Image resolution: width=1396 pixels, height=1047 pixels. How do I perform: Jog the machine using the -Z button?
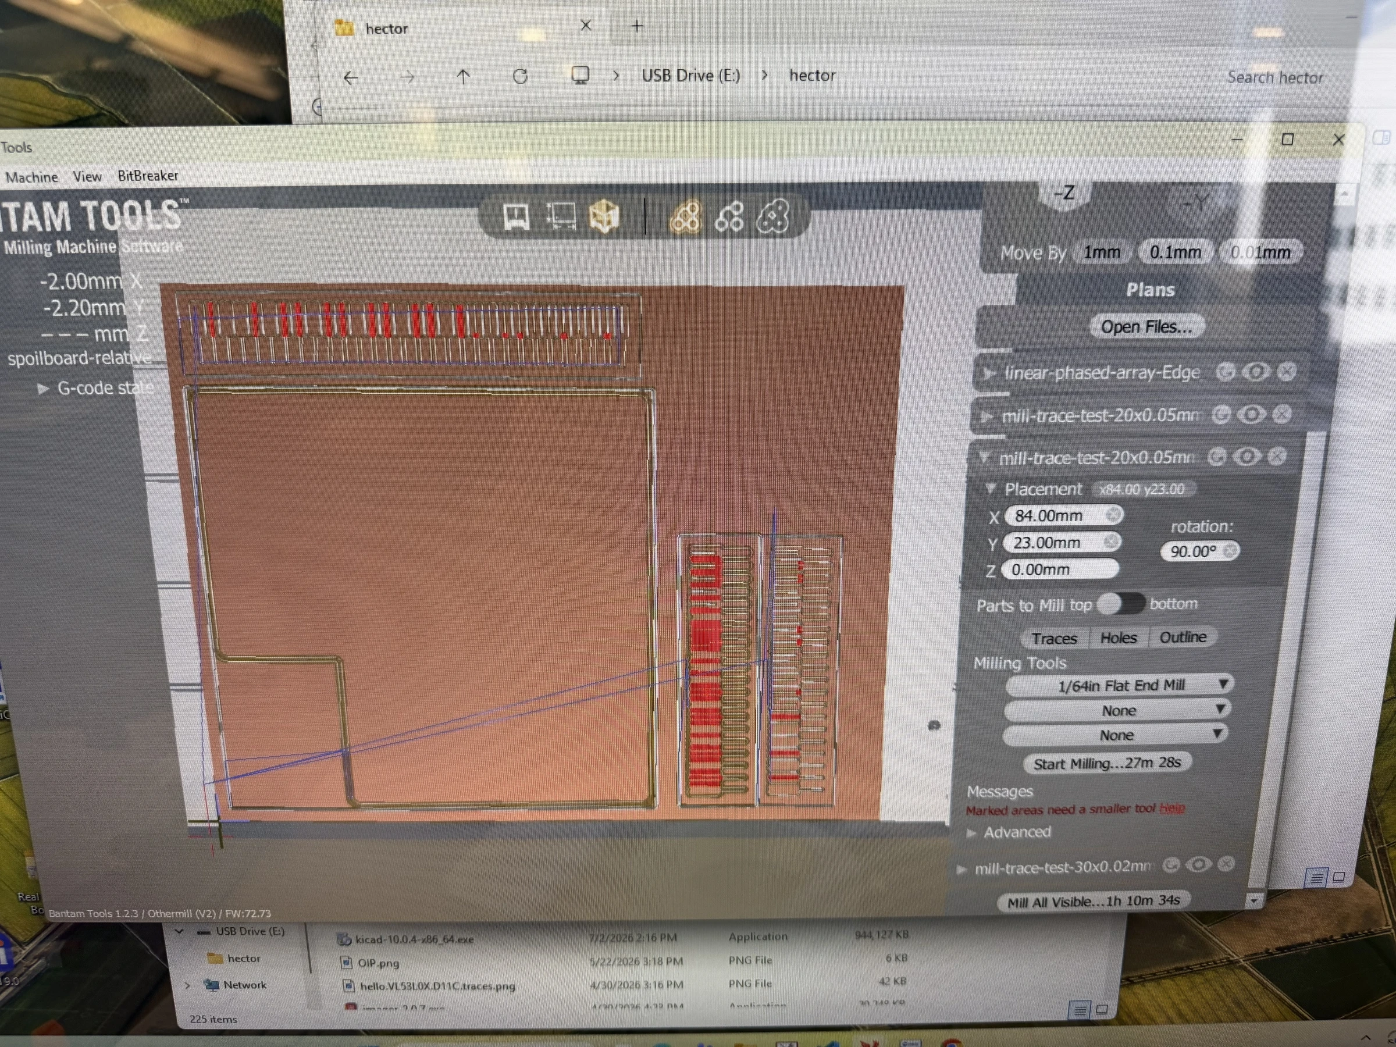[1064, 194]
